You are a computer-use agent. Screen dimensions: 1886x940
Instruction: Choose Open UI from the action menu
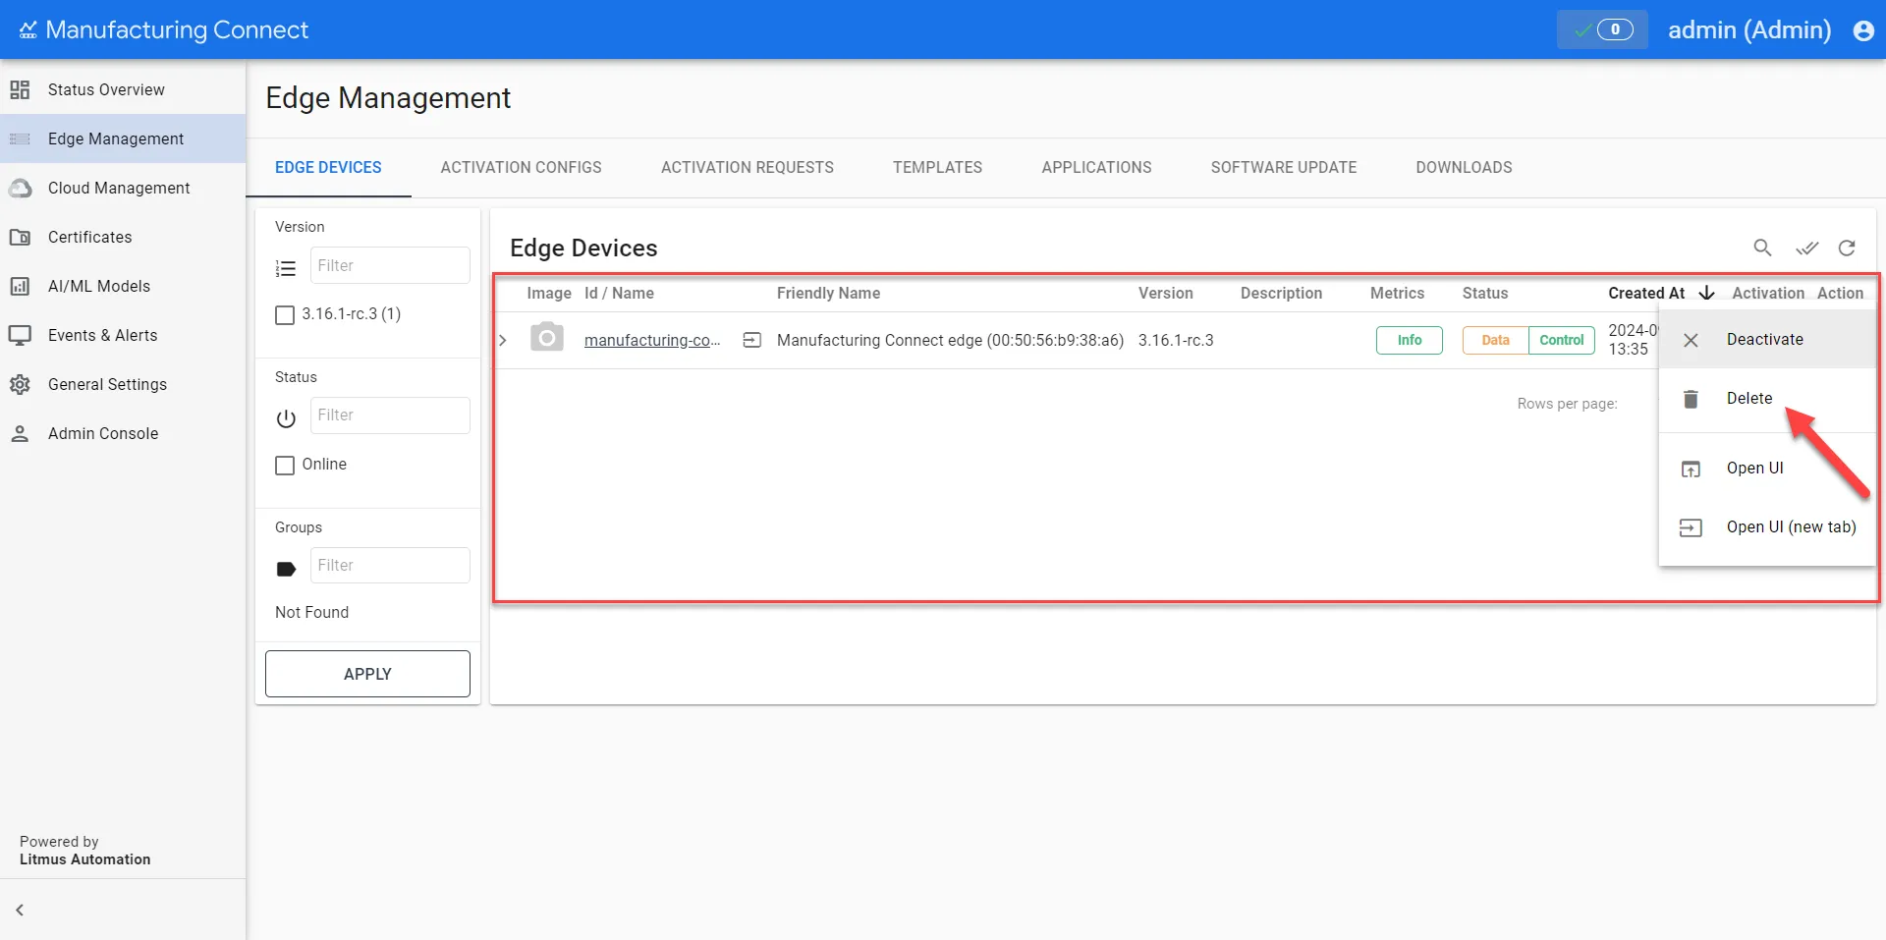1767,469
